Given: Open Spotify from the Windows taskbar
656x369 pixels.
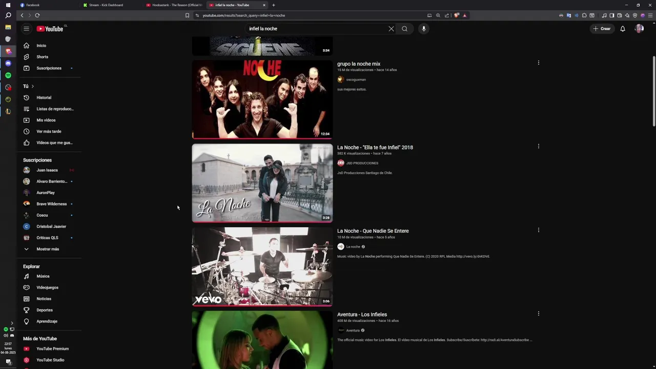Looking at the screenshot, I should point(8,75).
